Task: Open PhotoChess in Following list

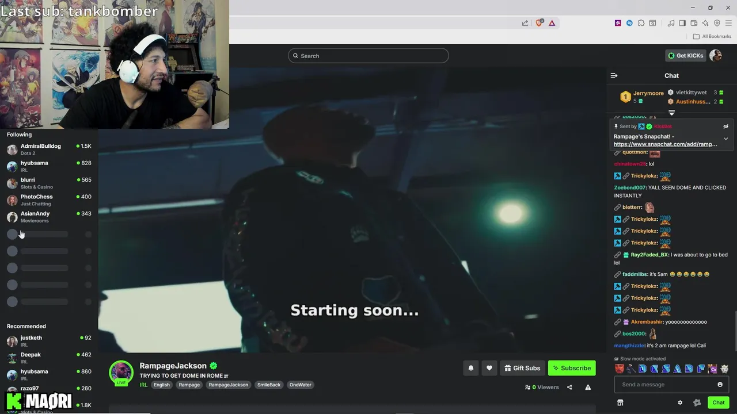Action: 49,200
